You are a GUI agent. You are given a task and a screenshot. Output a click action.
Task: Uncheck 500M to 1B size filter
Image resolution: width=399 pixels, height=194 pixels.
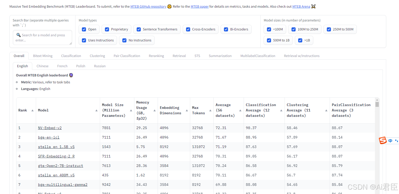pos(269,40)
